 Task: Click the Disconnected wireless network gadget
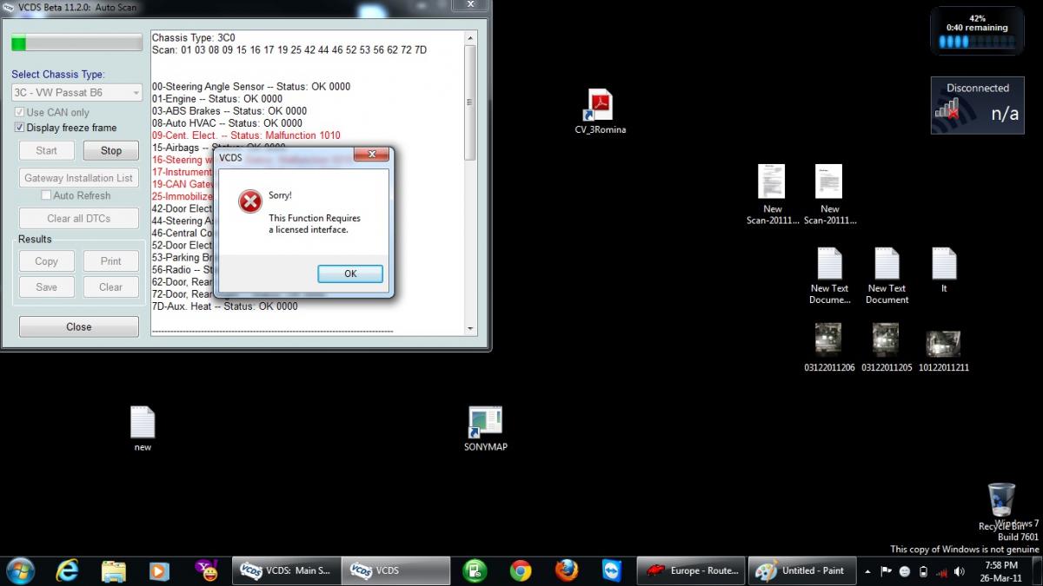pyautogui.click(x=977, y=105)
